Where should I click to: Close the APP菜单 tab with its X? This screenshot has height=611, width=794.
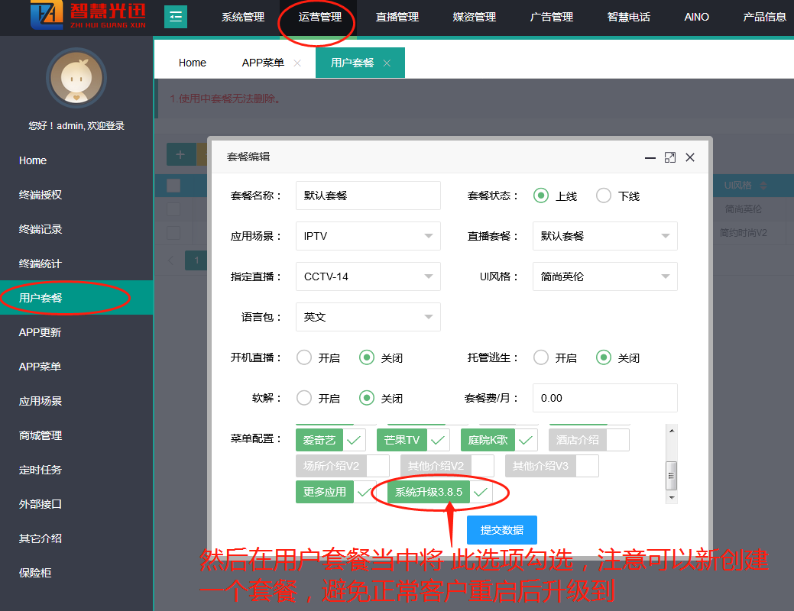pyautogui.click(x=297, y=63)
